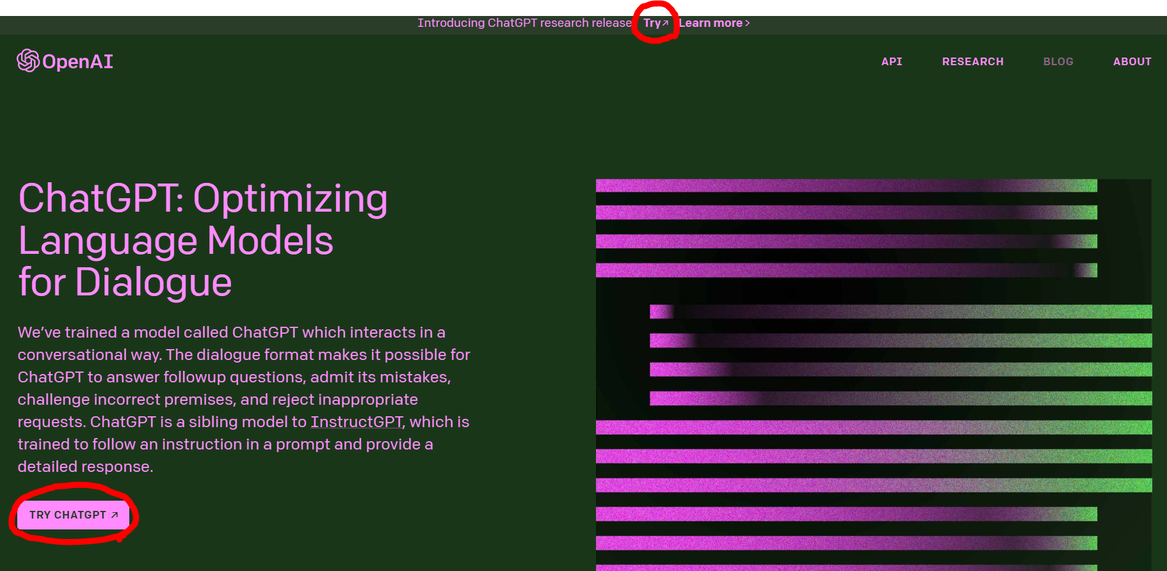
Task: Click the striped pink-green hero image
Action: pyautogui.click(x=874, y=375)
